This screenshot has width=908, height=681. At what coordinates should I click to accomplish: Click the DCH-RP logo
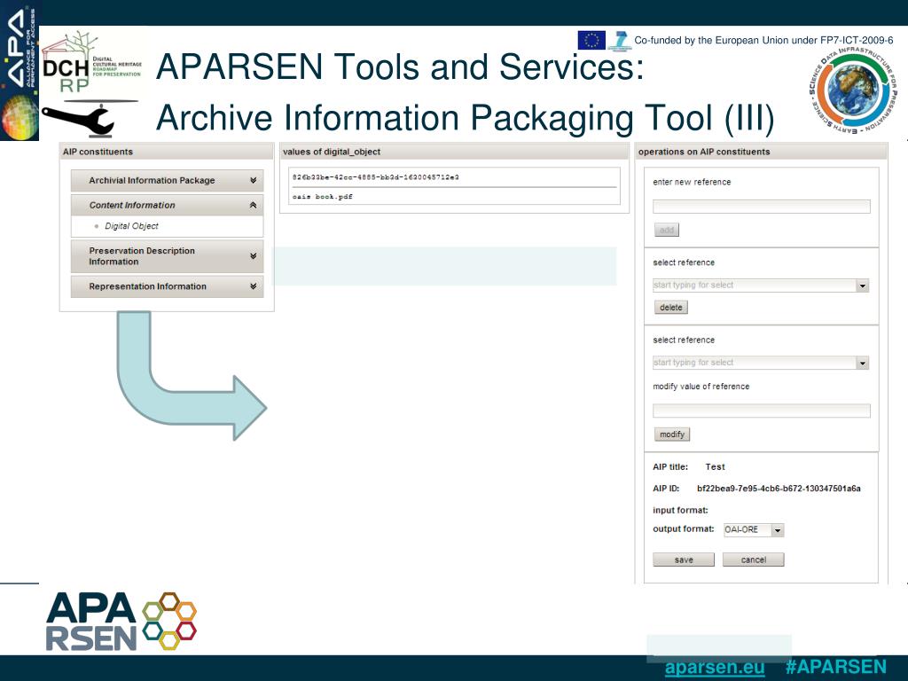click(x=92, y=63)
